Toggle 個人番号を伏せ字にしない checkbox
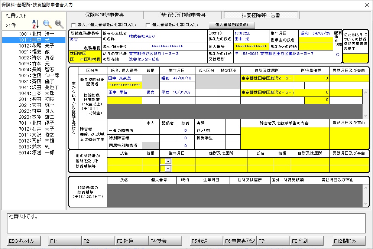 [148, 25]
